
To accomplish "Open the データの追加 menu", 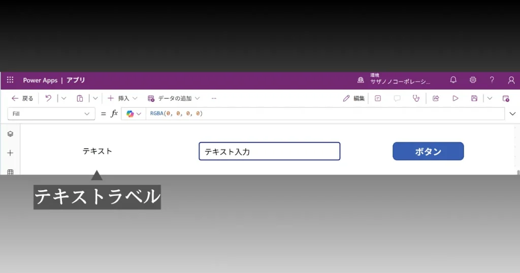I will (174, 98).
